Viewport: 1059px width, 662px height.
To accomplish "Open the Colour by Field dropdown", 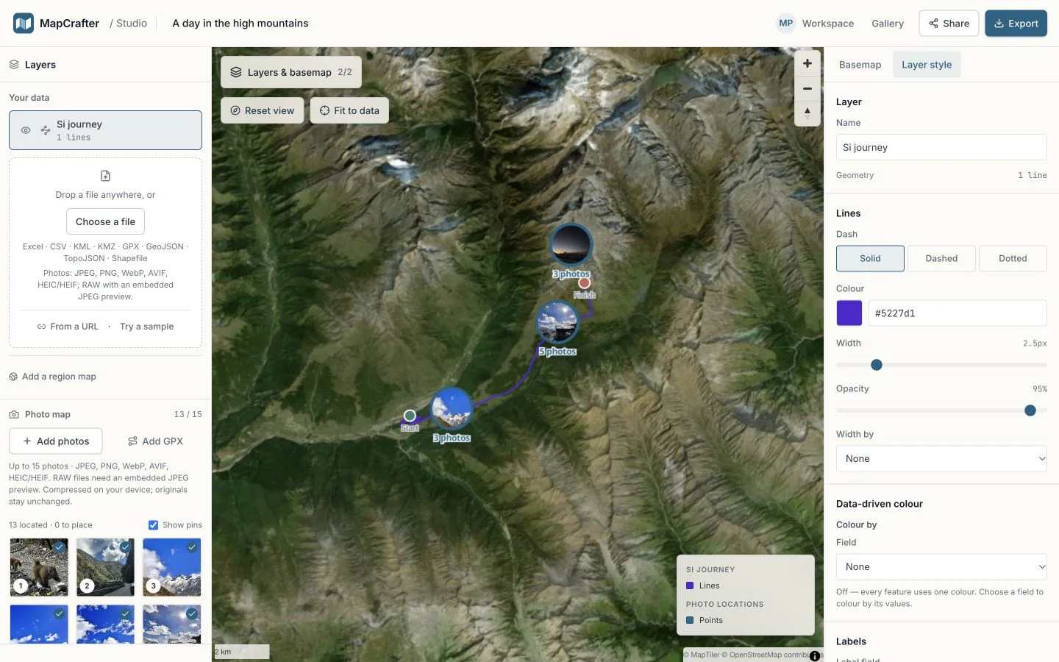I will tap(941, 567).
